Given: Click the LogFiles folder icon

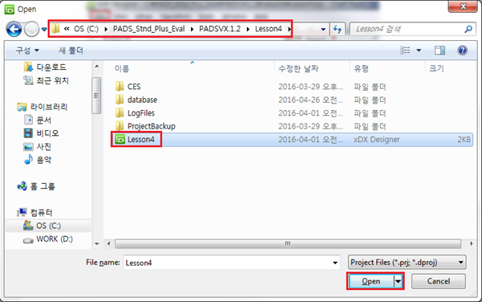Looking at the screenshot, I should [119, 113].
